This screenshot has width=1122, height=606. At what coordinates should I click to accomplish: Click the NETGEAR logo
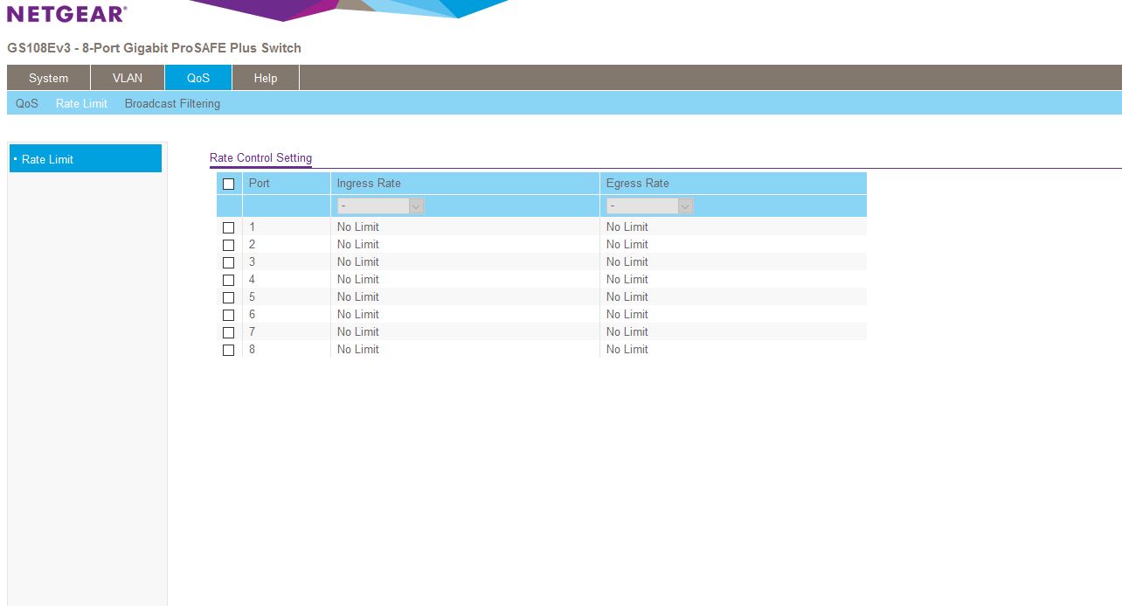coord(67,13)
